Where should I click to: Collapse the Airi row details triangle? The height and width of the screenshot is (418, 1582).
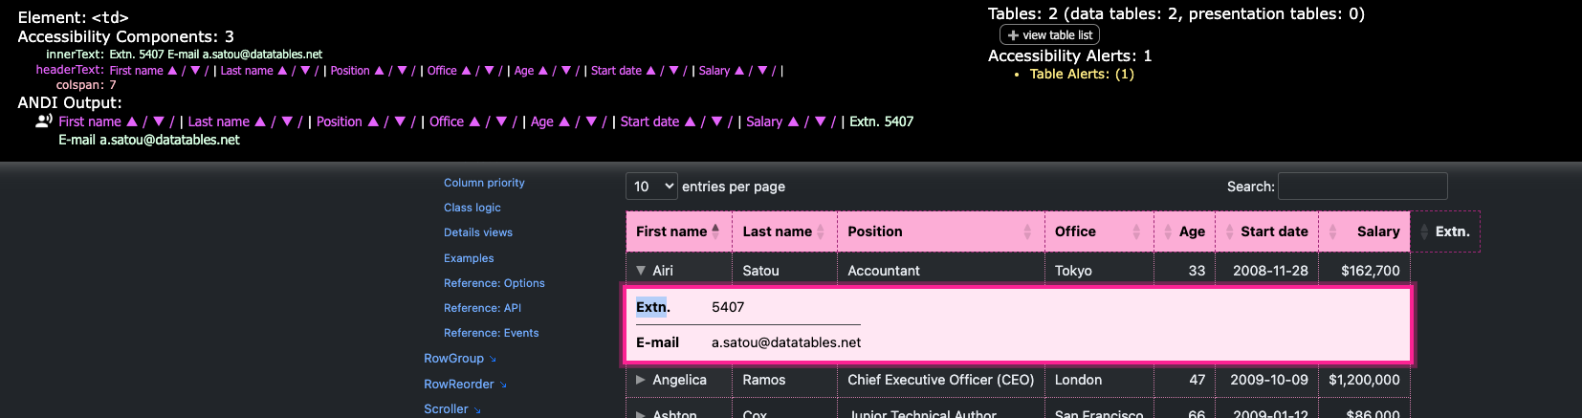[x=641, y=271]
